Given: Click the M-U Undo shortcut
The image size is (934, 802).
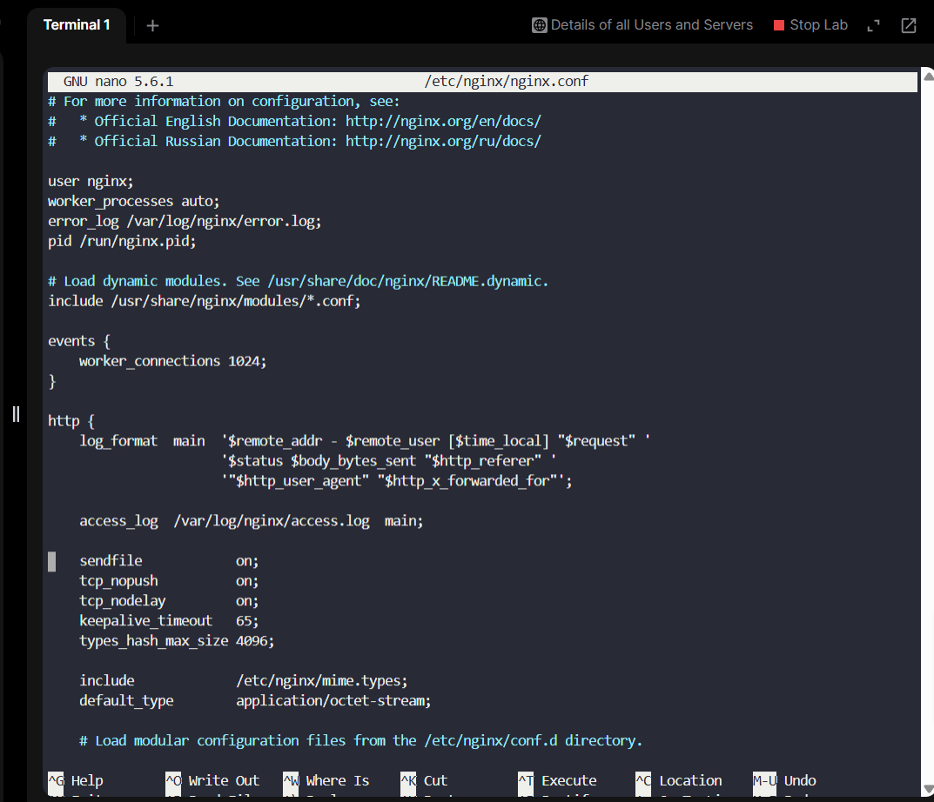Looking at the screenshot, I should pyautogui.click(x=784, y=780).
